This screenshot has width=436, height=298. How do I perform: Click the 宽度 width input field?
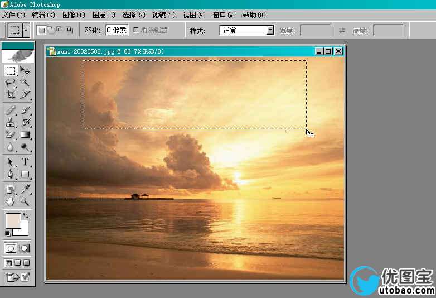click(316, 30)
